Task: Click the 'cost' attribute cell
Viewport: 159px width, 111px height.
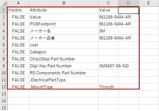Action: tap(64, 45)
